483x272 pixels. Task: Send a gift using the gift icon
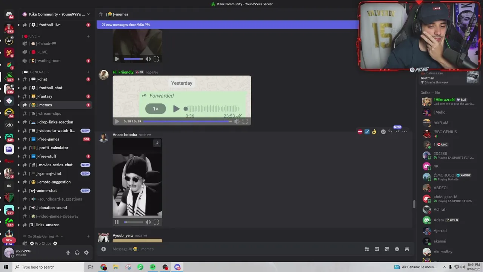366,249
